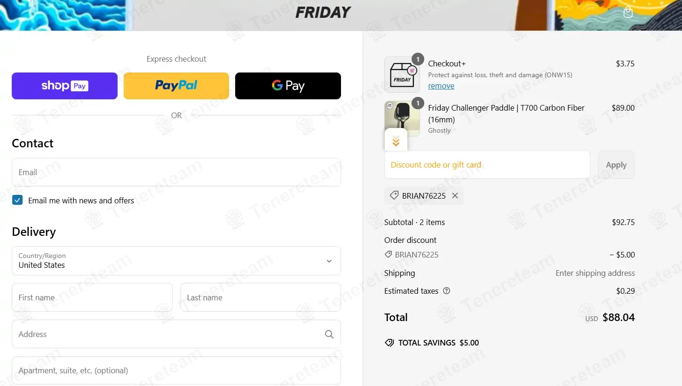
Task: Click the estimated taxes help icon
Action: click(447, 291)
